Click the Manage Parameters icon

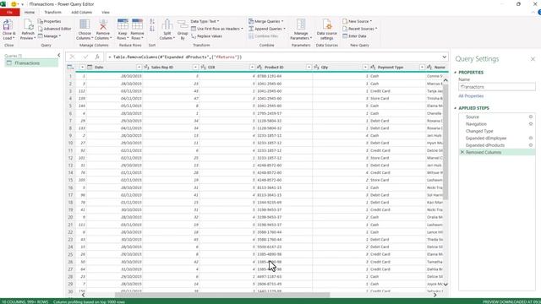pos(301,24)
